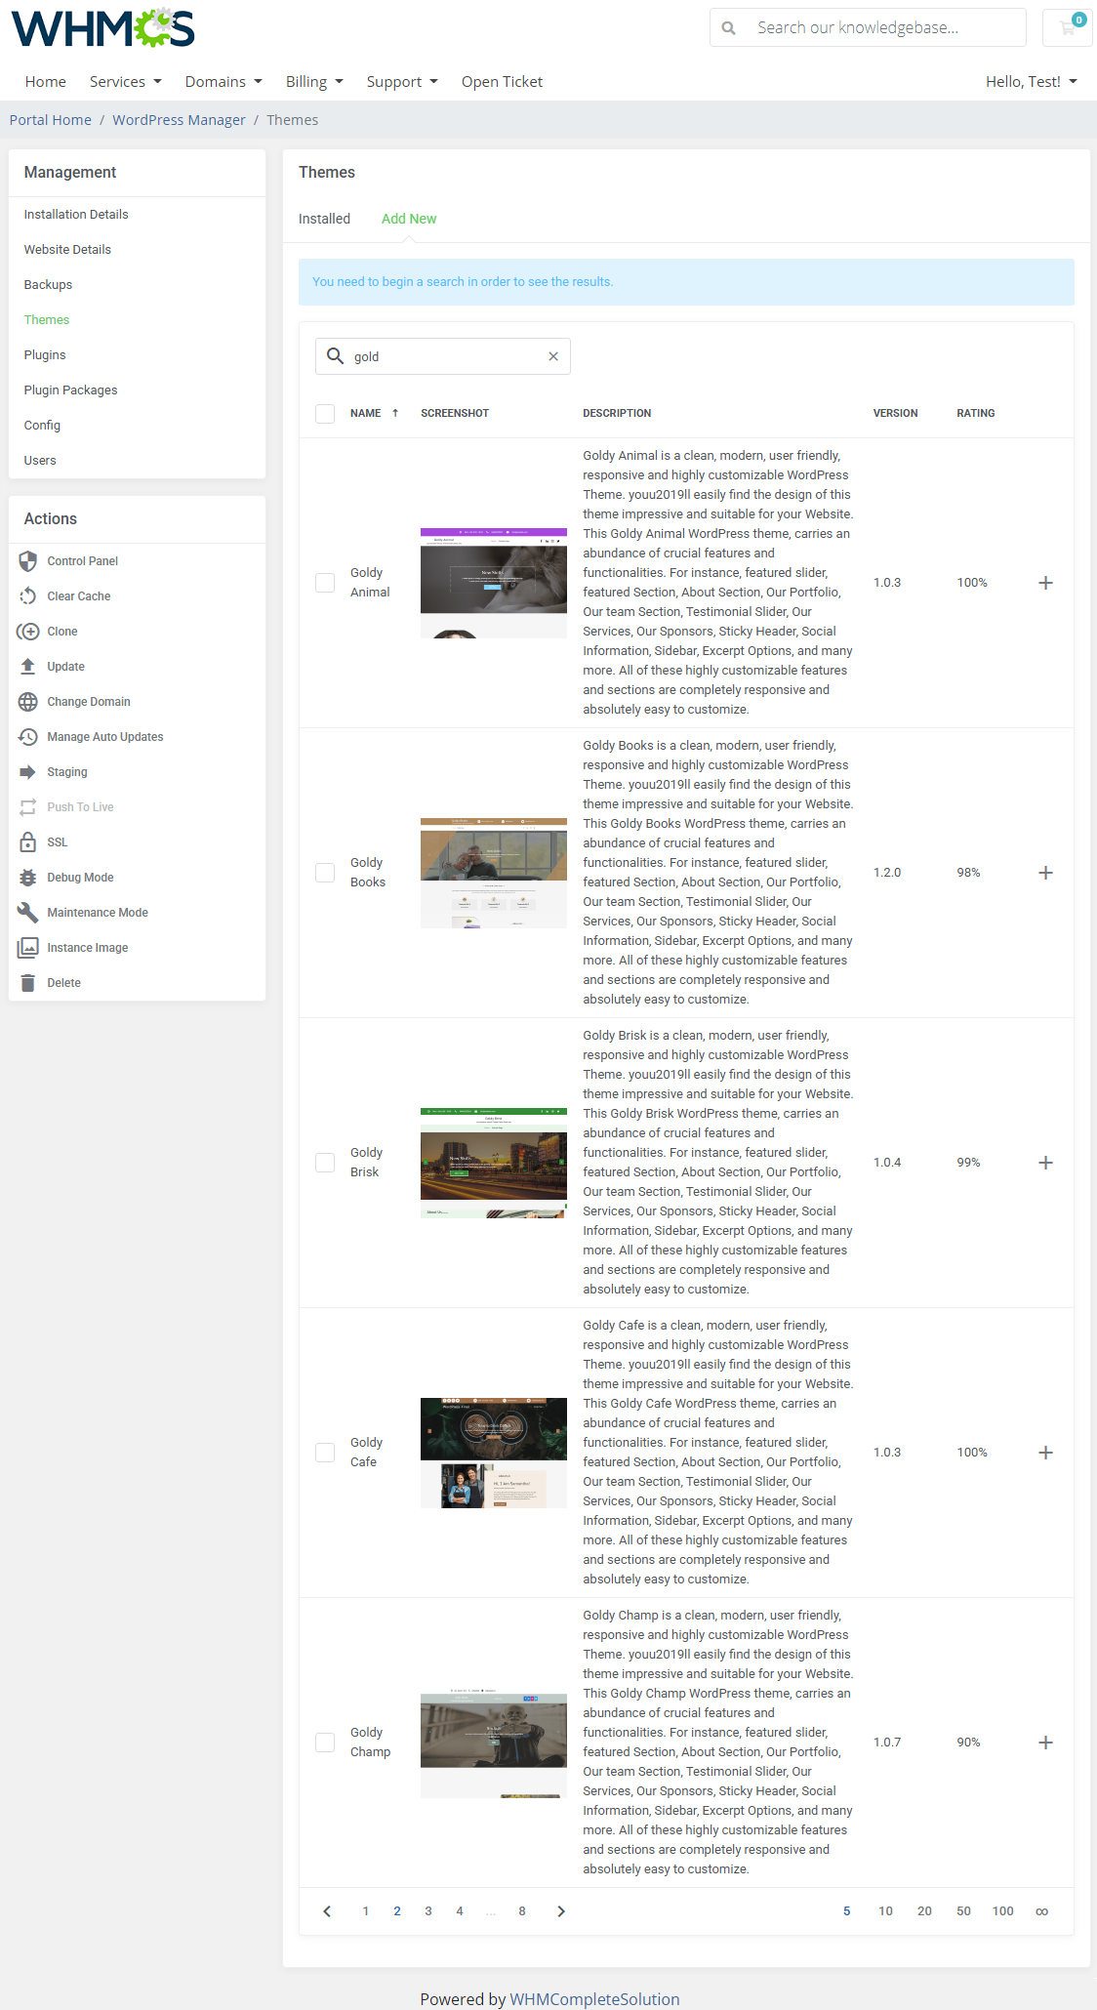Open Installation Details in Management
Screen dimensions: 1097x2010
click(x=76, y=215)
